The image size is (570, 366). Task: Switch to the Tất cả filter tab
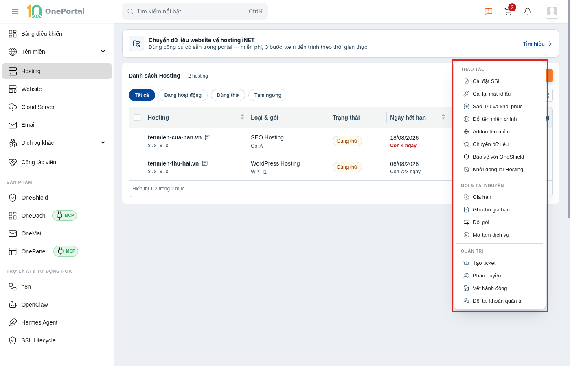142,95
